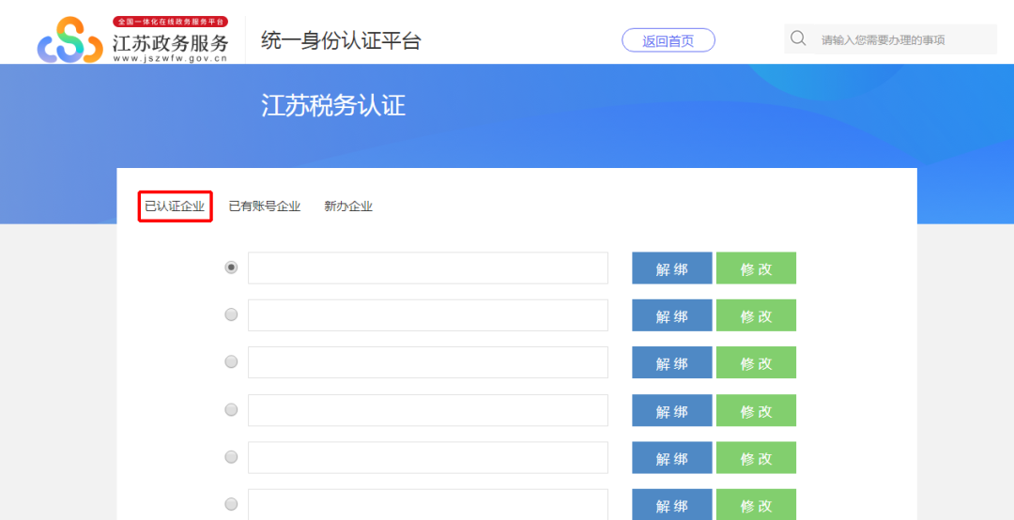Click the red 全国一体化在线政务服务平台 badge

click(171, 22)
